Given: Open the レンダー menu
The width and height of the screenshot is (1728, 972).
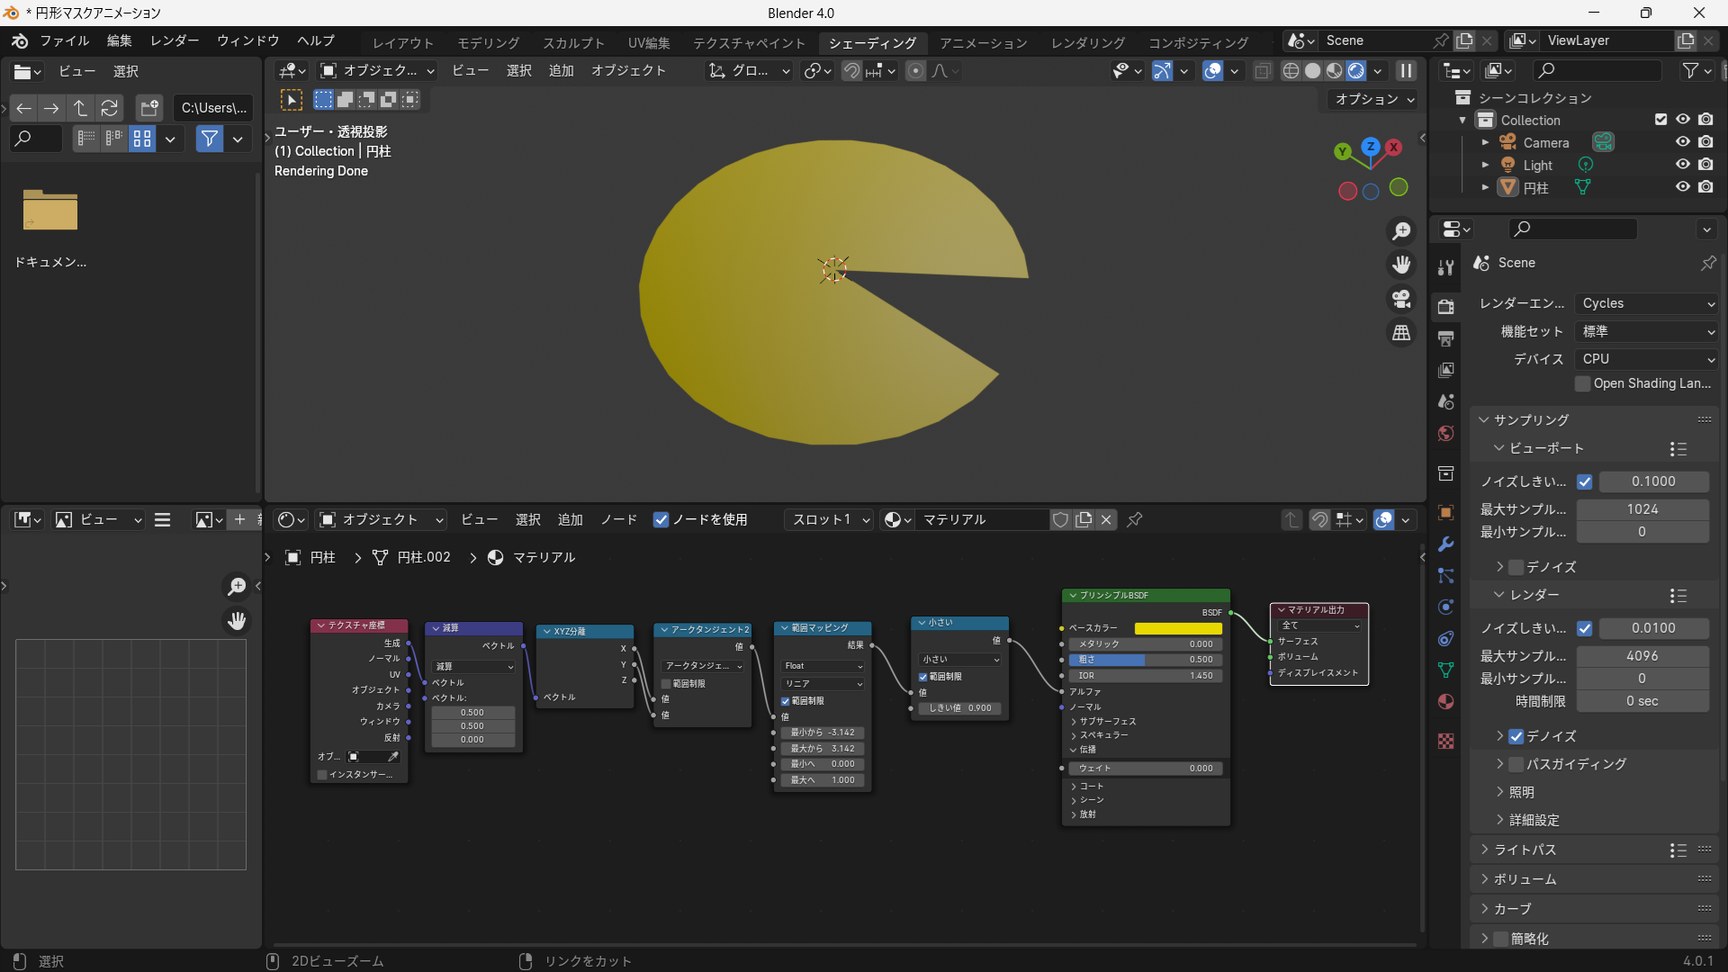Looking at the screenshot, I should tap(175, 40).
